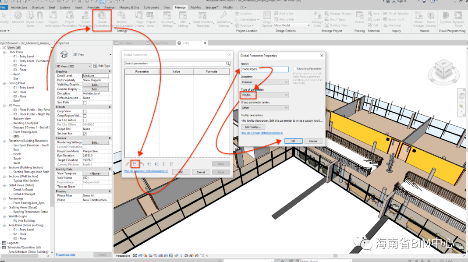This screenshot has width=468, height=262.
Task: Toggle the Section Box checkbox
Action: (85, 134)
